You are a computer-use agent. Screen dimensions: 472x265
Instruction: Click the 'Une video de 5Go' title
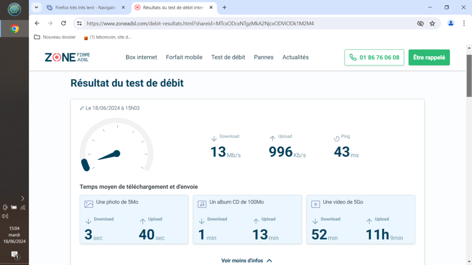click(x=343, y=202)
